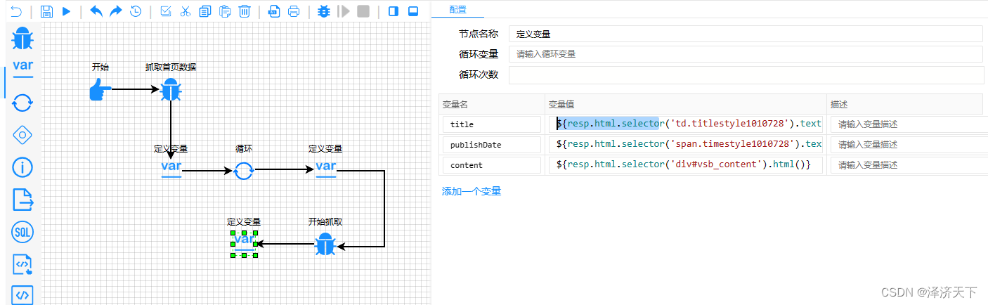Open the XML file icon in toolbar
This screenshot has height=305, width=988.
(275, 11)
